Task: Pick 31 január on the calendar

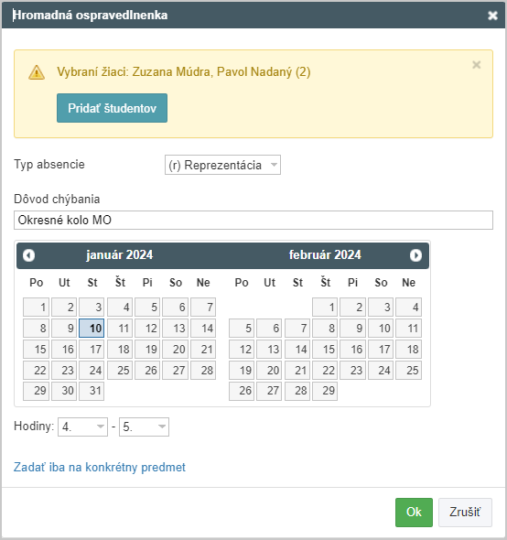Action: click(92, 391)
